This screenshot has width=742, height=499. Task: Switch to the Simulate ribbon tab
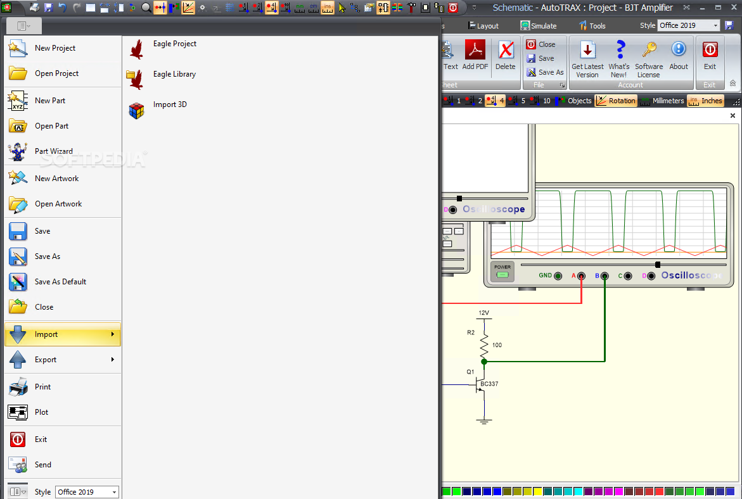click(x=539, y=26)
